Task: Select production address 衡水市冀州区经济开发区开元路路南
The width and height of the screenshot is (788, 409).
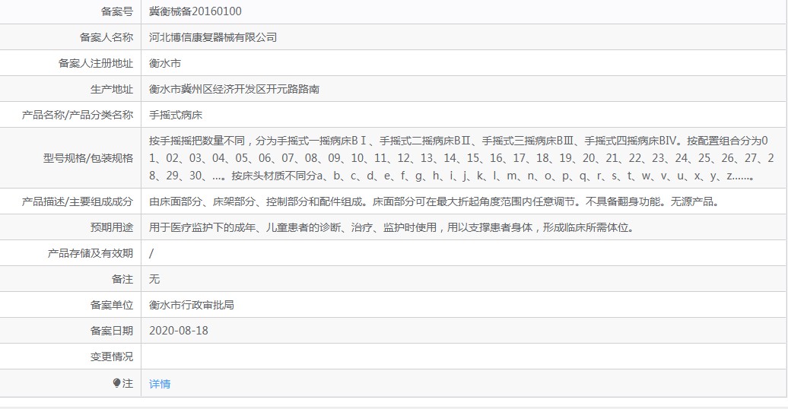Action: click(234, 90)
